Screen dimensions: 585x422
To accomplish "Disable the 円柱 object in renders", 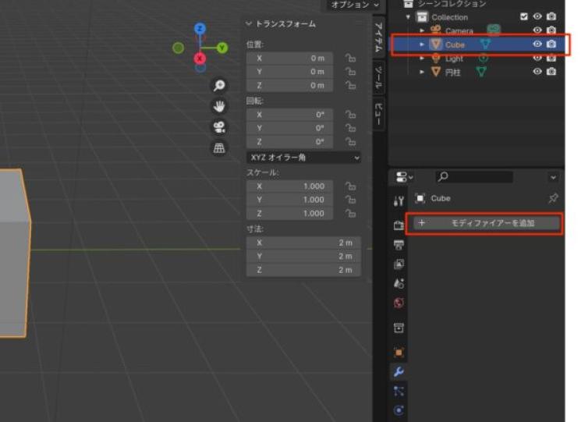I will [x=551, y=72].
